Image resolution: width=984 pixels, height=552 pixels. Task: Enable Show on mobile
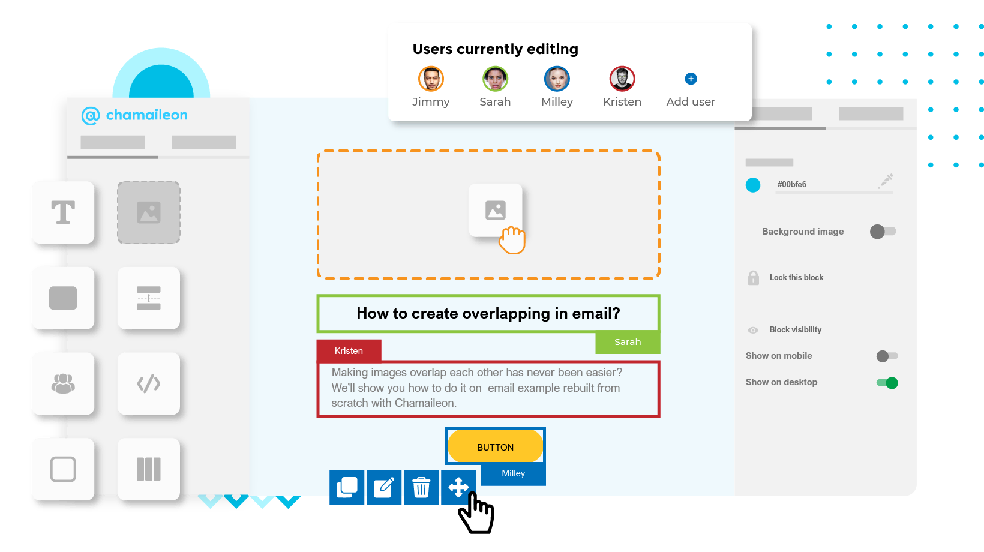tap(886, 356)
